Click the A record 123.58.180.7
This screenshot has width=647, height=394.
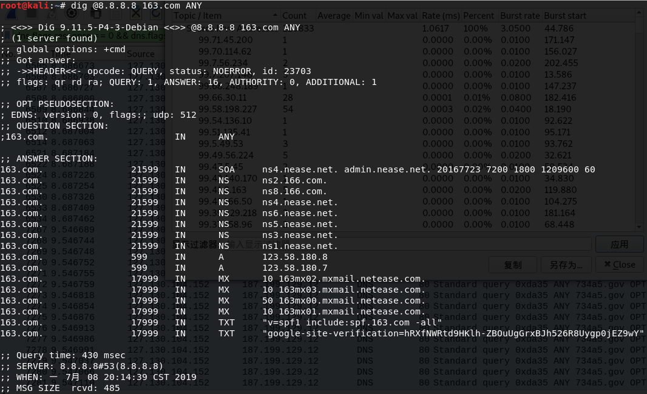(x=294, y=268)
